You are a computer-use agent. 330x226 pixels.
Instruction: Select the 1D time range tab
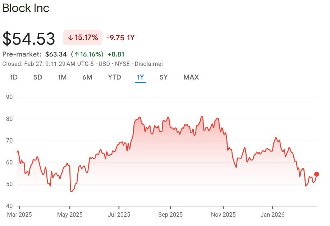14,77
